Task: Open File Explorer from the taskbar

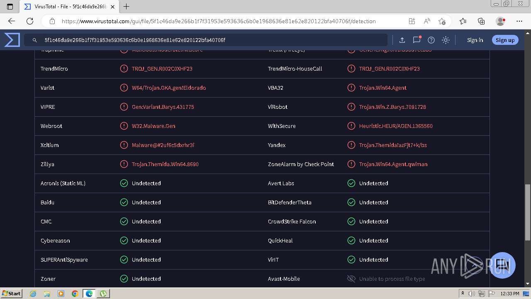Action: tap(47, 294)
